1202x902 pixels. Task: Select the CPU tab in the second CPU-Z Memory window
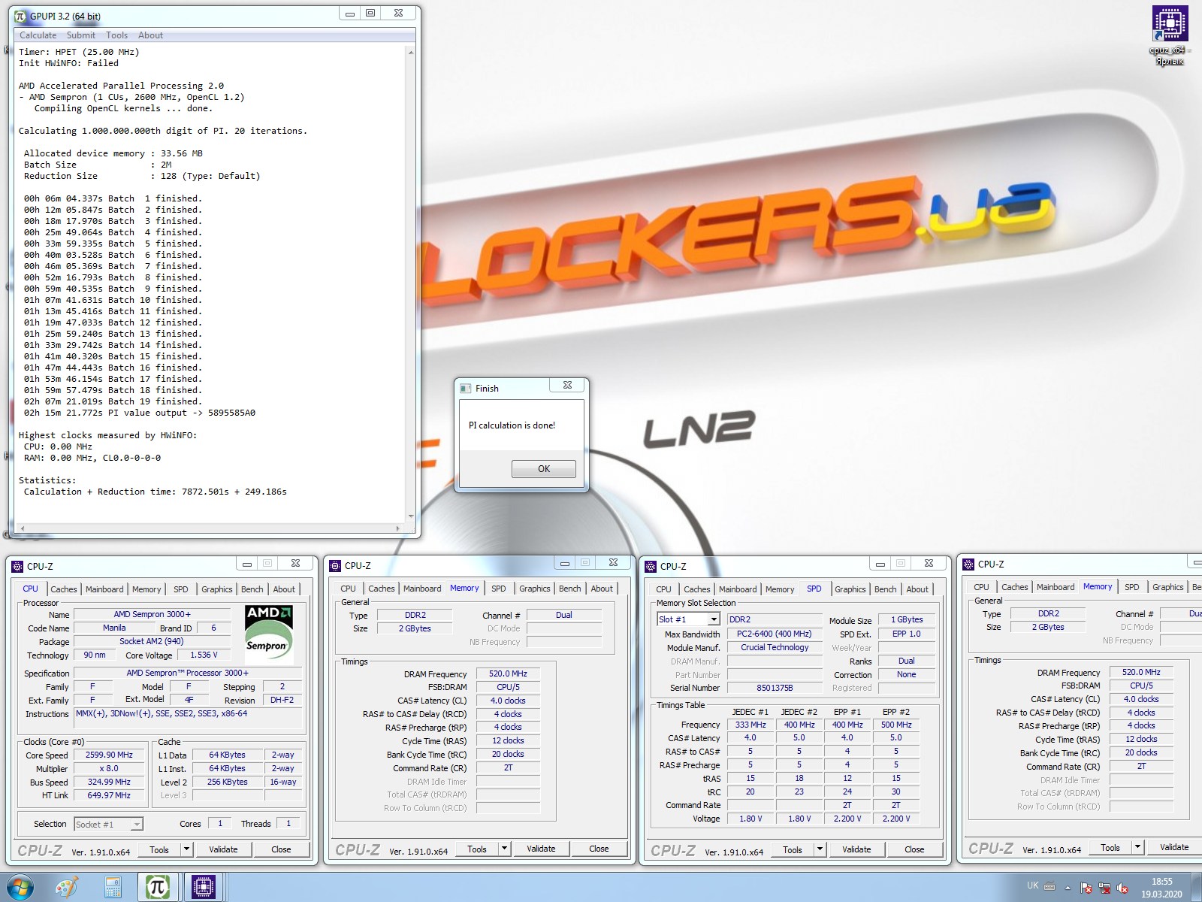[348, 589]
